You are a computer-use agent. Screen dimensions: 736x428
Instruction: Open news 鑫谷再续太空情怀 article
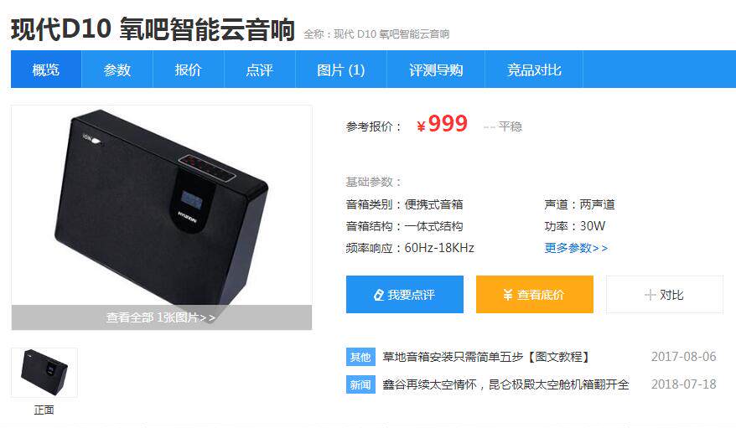505,384
